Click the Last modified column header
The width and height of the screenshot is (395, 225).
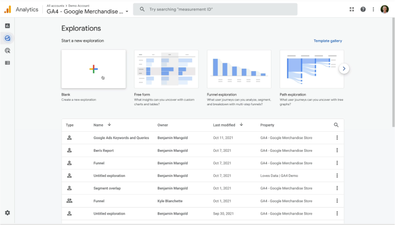click(224, 125)
